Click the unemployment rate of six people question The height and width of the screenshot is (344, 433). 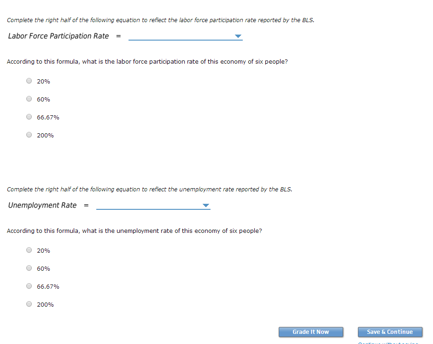click(135, 231)
